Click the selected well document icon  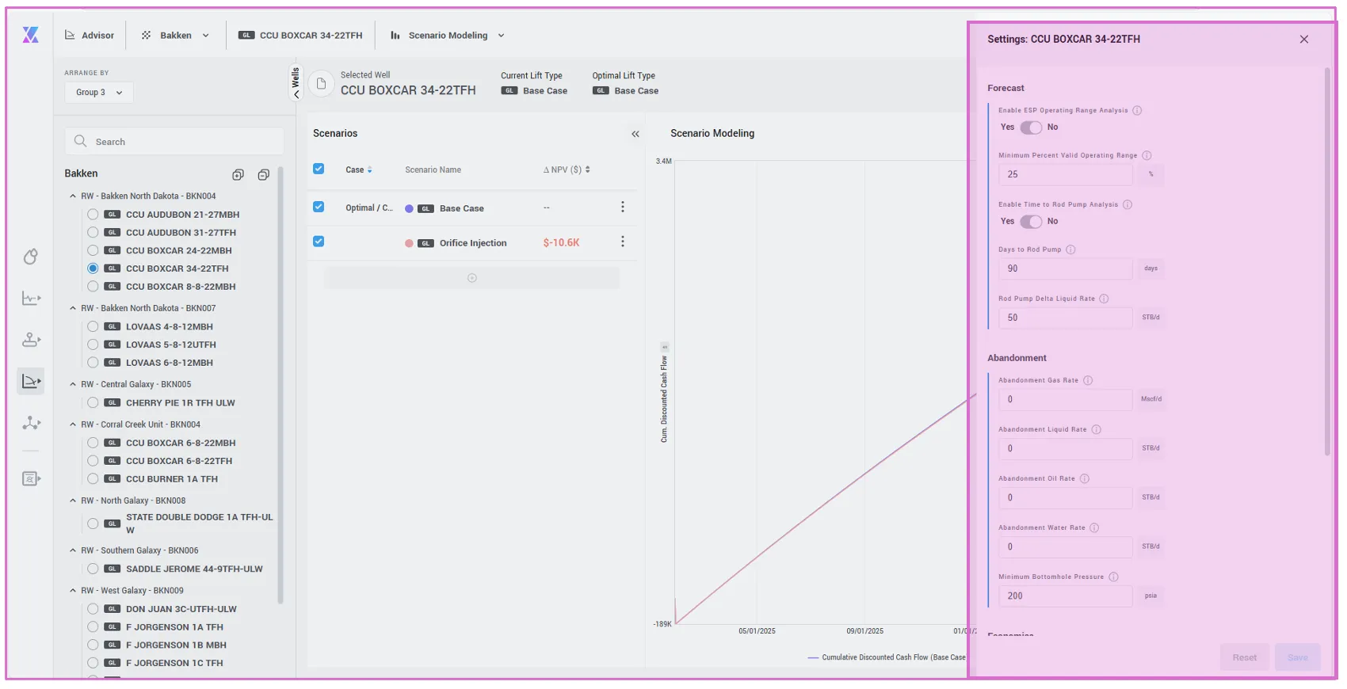click(x=321, y=83)
